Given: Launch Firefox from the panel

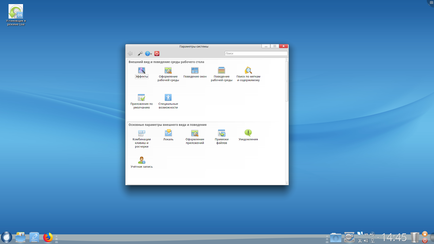Looking at the screenshot, I should pos(48,237).
